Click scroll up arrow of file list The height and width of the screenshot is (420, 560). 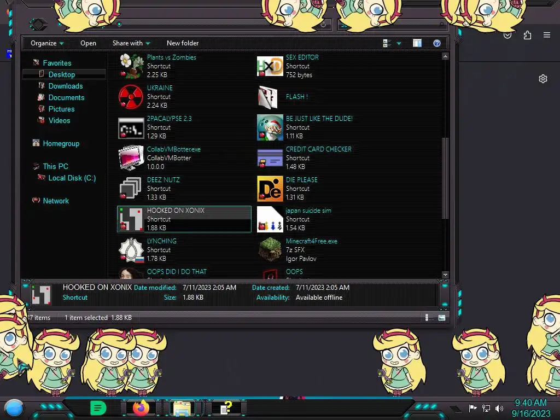tap(445, 56)
